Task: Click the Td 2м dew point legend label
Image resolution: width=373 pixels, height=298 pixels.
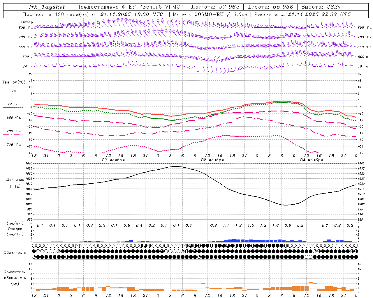Action: (x=14, y=104)
